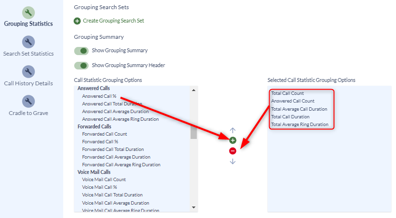Open the Cradle to Grave wrench icon

click(28, 101)
